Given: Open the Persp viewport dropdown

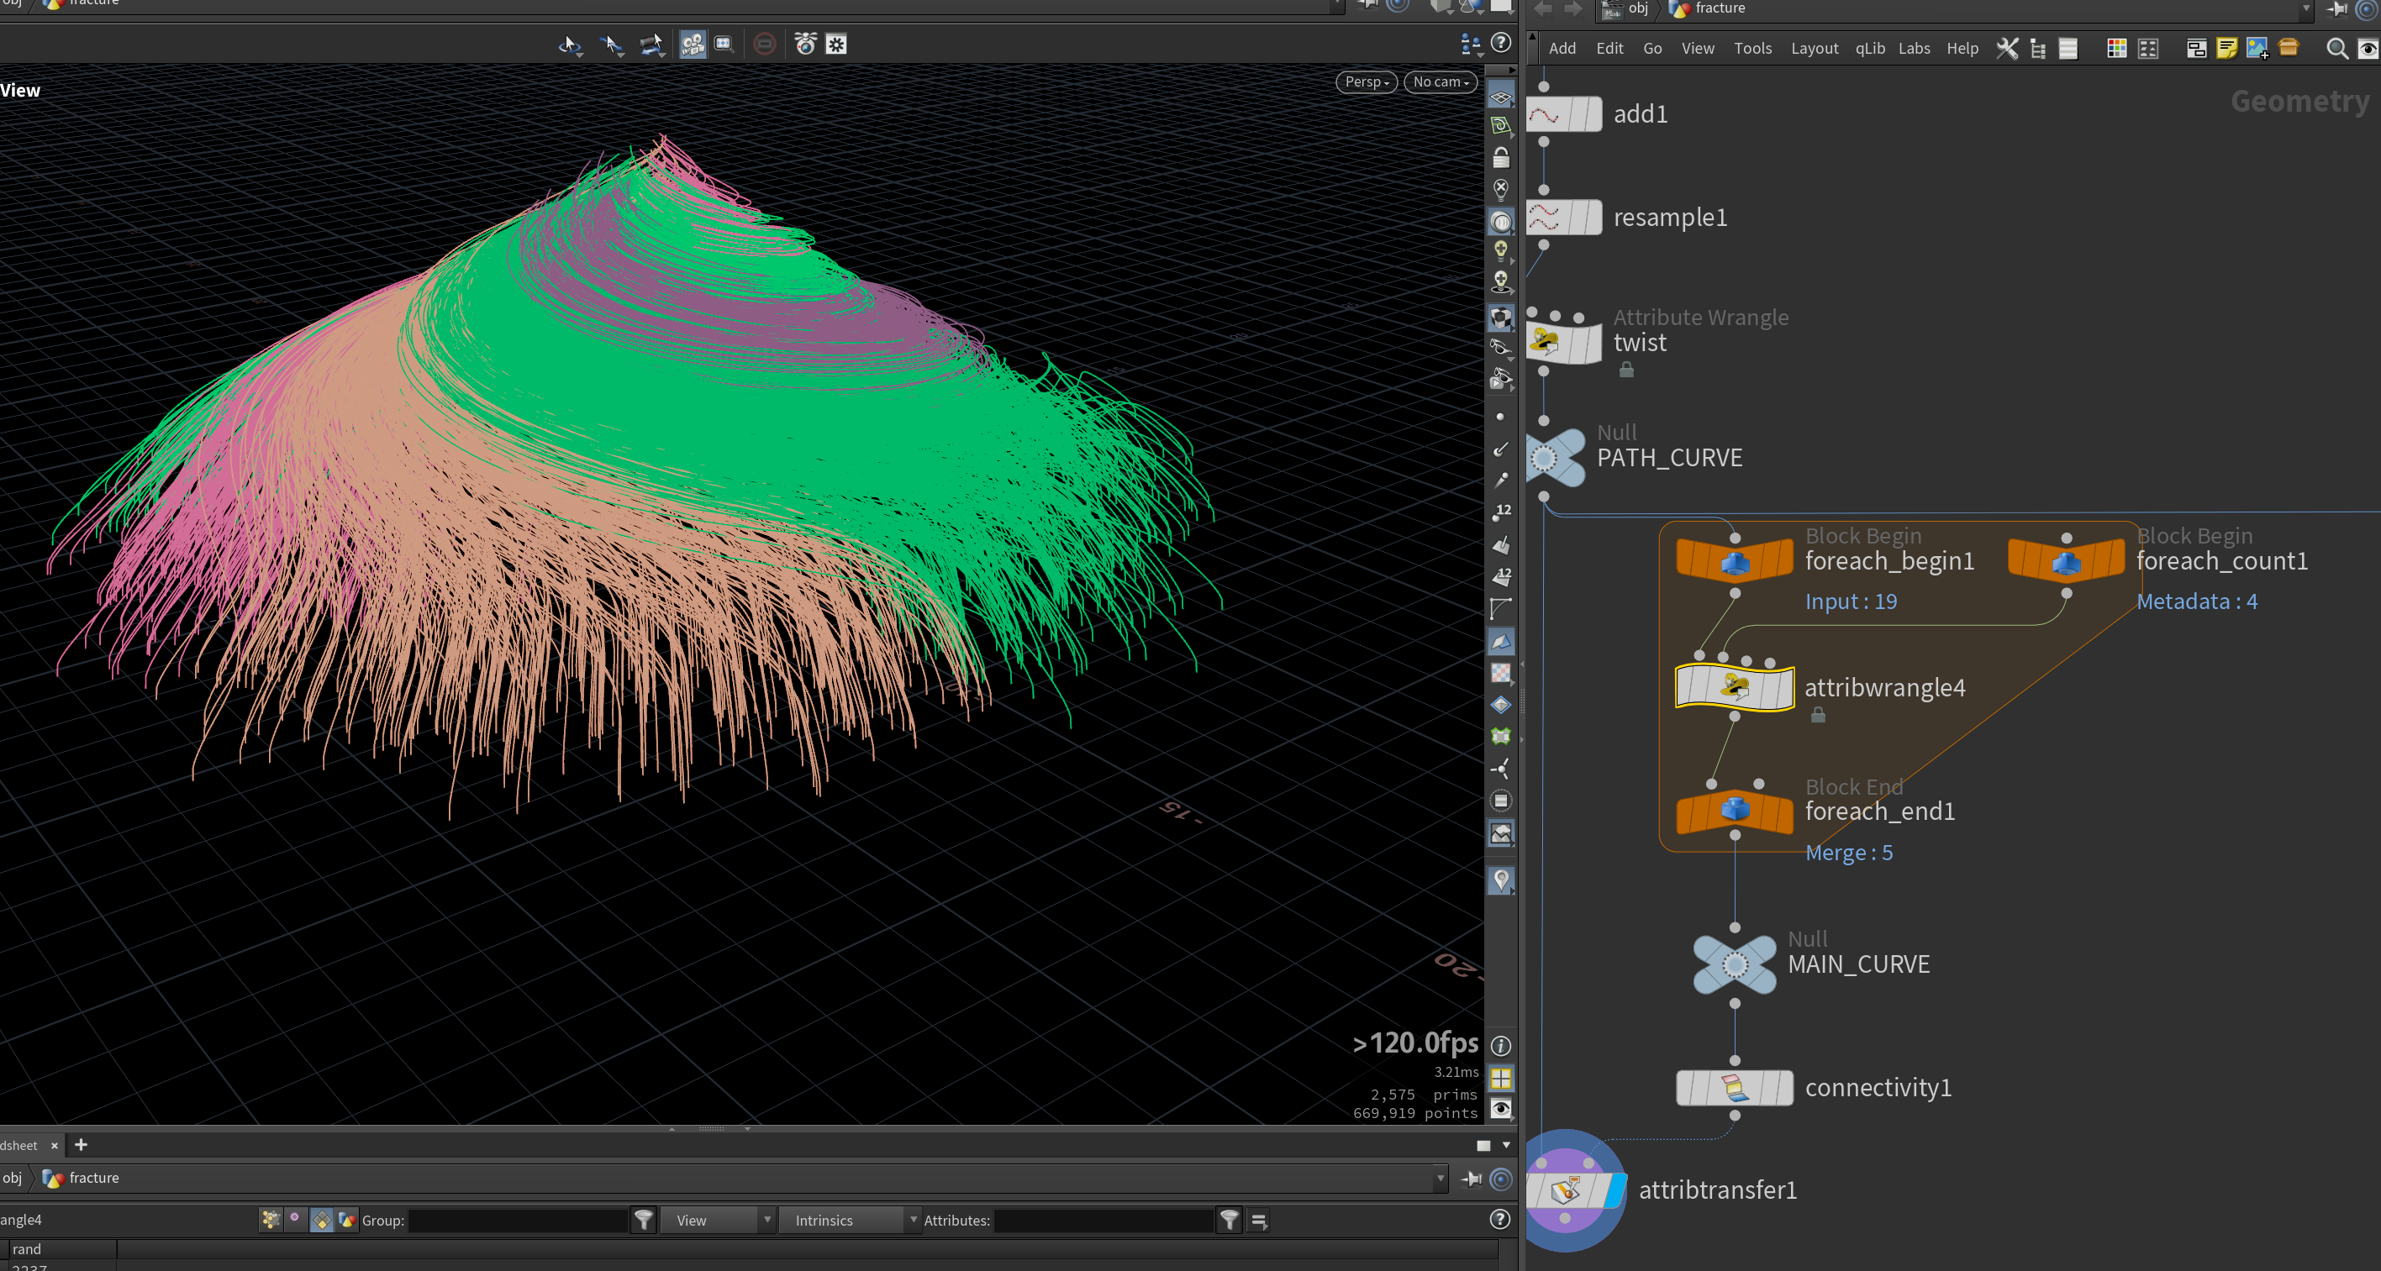Looking at the screenshot, I should click(1366, 81).
